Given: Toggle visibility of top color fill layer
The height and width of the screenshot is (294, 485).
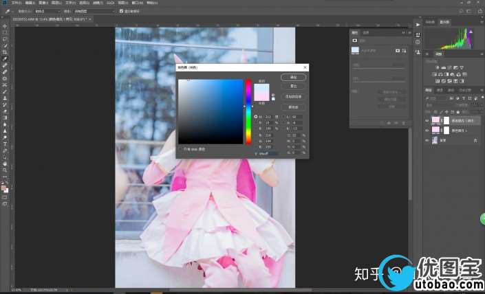Looking at the screenshot, I should 427,120.
